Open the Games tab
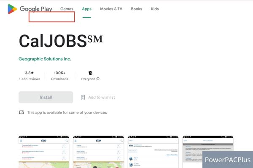 [x=67, y=9]
